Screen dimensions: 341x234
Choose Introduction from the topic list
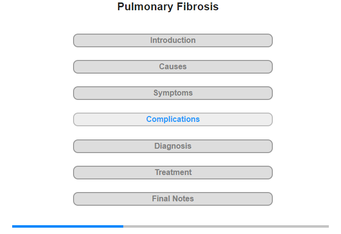click(x=172, y=40)
